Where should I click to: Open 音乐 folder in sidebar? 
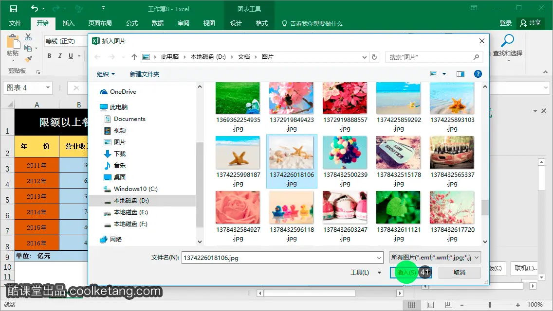pyautogui.click(x=114, y=166)
